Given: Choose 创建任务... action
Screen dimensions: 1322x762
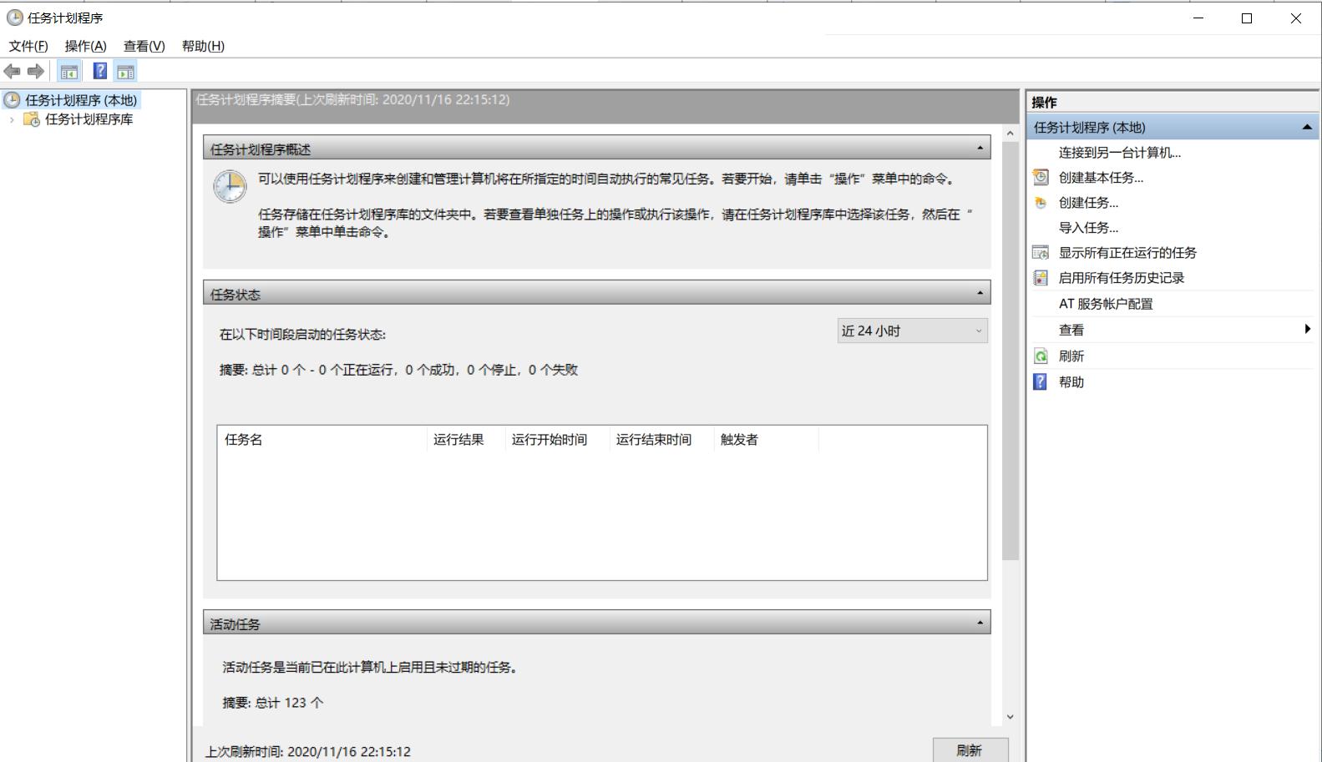Looking at the screenshot, I should [1088, 203].
